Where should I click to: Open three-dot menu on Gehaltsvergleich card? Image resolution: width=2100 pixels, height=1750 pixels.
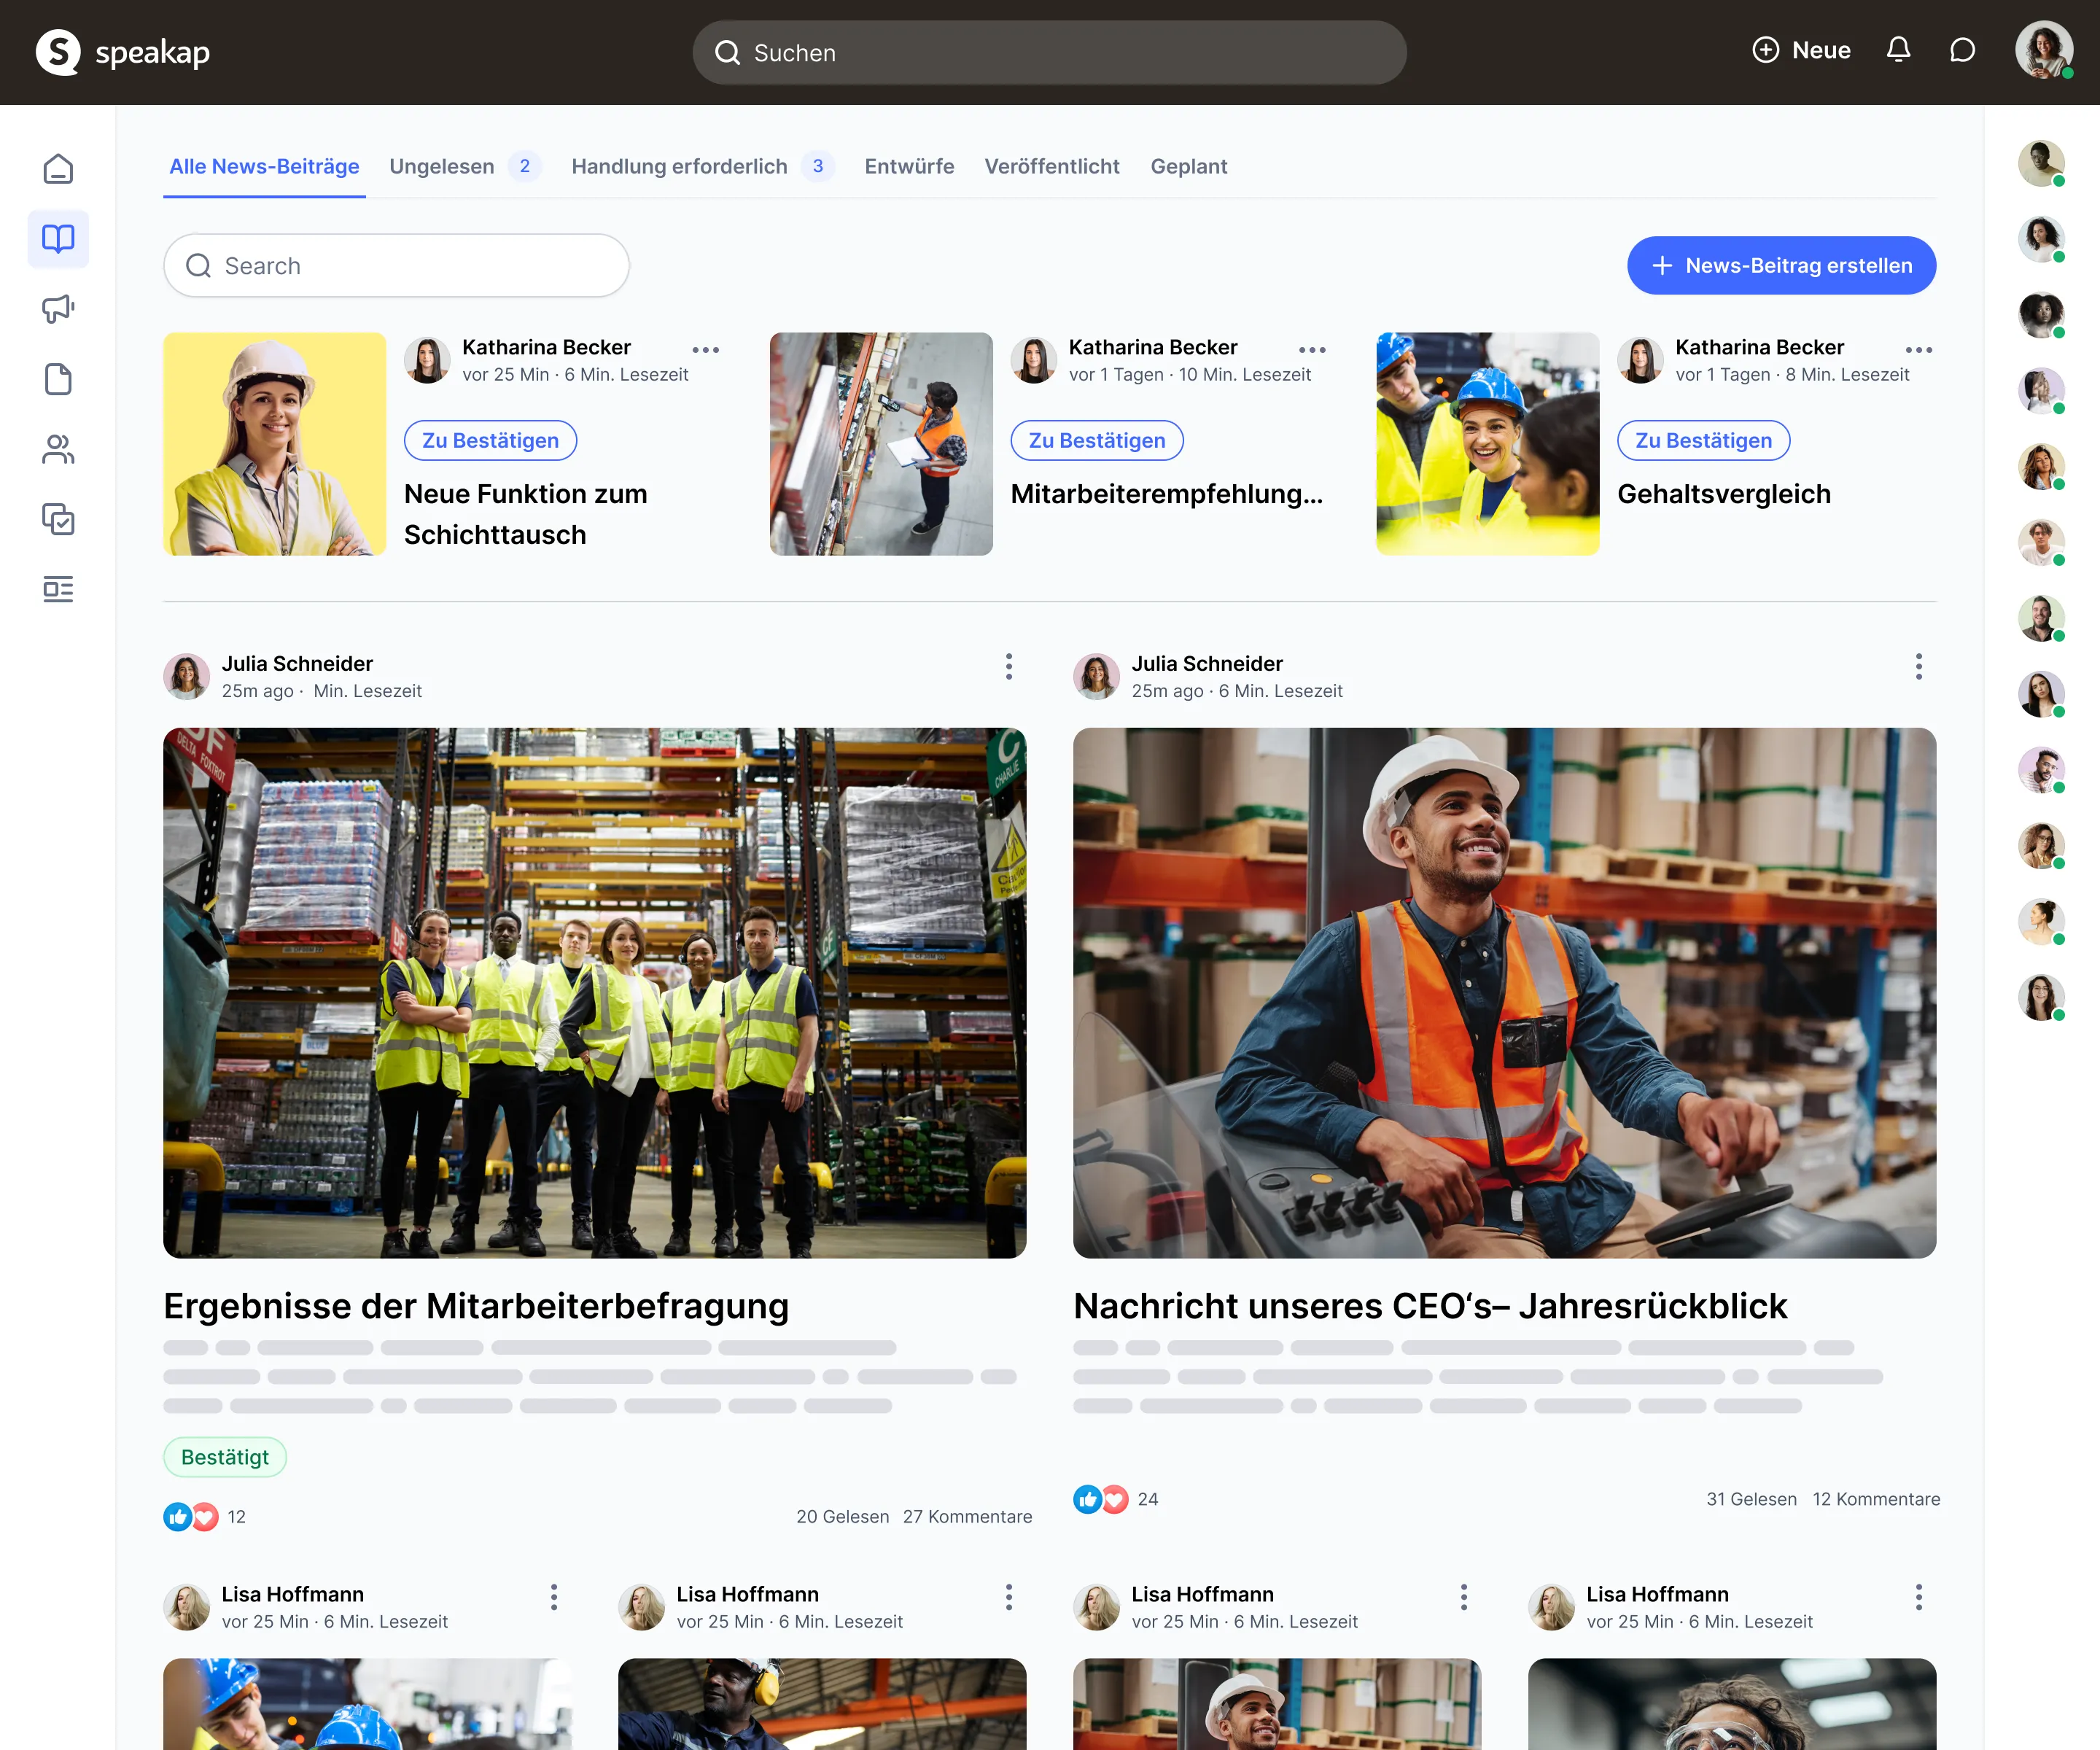click(x=1918, y=350)
